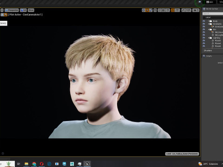
Task: Switch to Unreal Engine taskbar icon
Action: tap(87, 164)
